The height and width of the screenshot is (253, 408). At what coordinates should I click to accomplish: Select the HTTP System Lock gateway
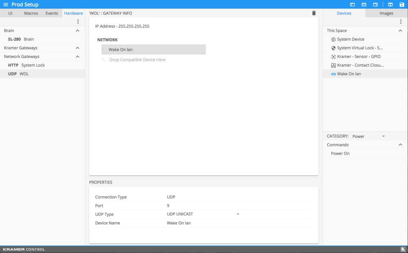42,65
